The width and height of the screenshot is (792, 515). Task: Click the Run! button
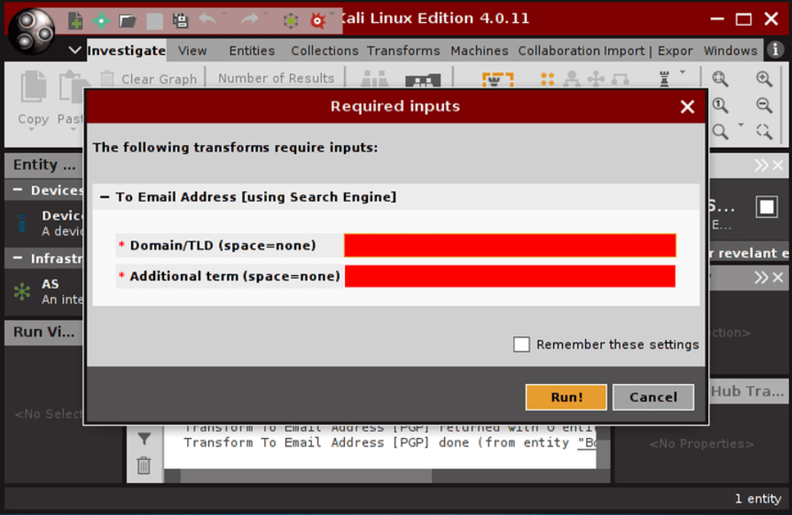566,398
